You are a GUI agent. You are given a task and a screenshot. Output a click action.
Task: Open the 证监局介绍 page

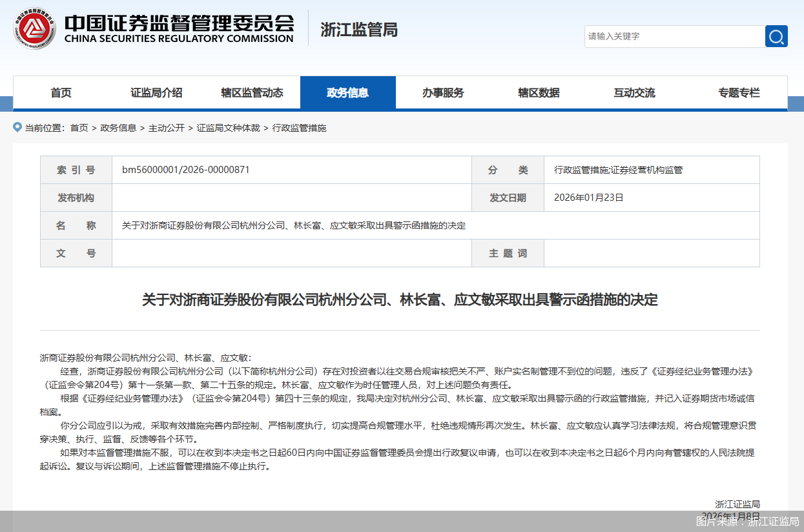coord(156,92)
